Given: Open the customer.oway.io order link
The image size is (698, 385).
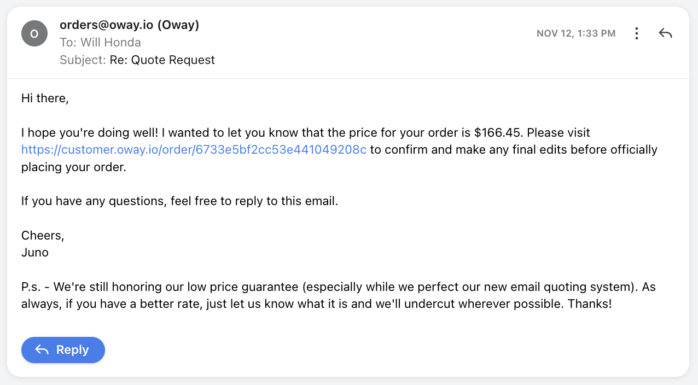Looking at the screenshot, I should (x=194, y=150).
